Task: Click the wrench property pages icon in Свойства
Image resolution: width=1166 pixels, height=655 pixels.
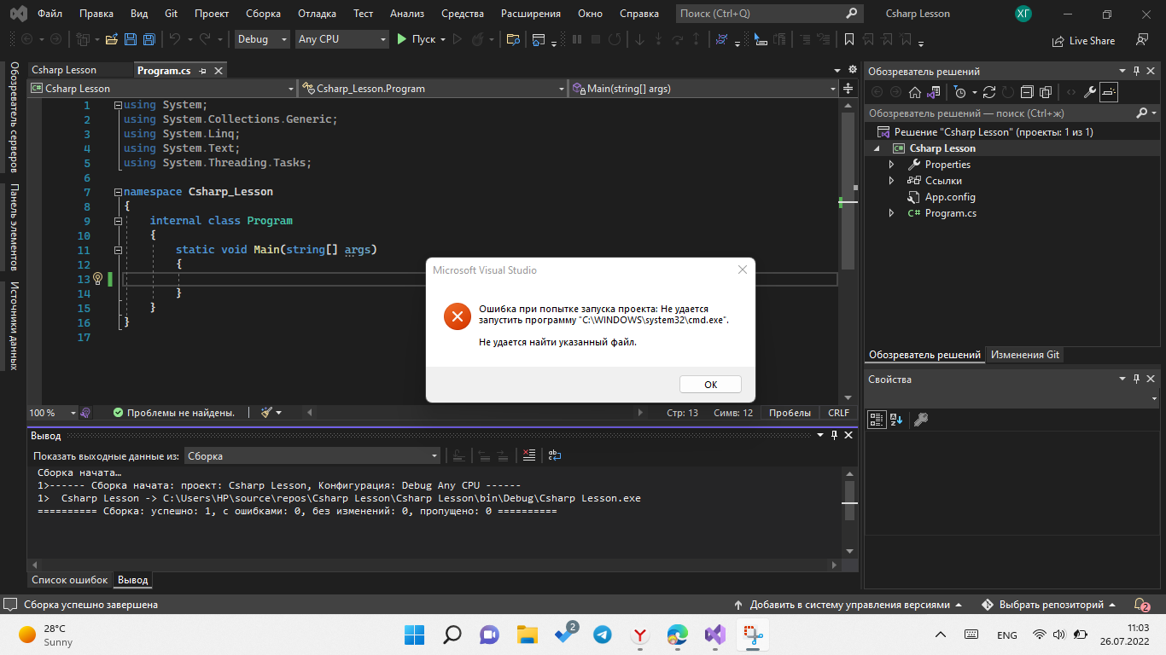Action: point(920,420)
